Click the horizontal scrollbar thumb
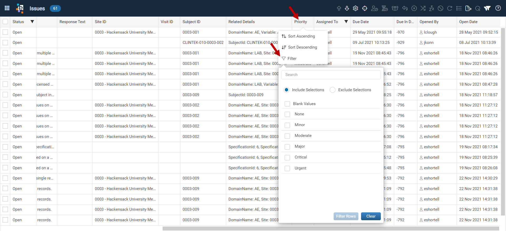The image size is (506, 231). tap(331, 228)
